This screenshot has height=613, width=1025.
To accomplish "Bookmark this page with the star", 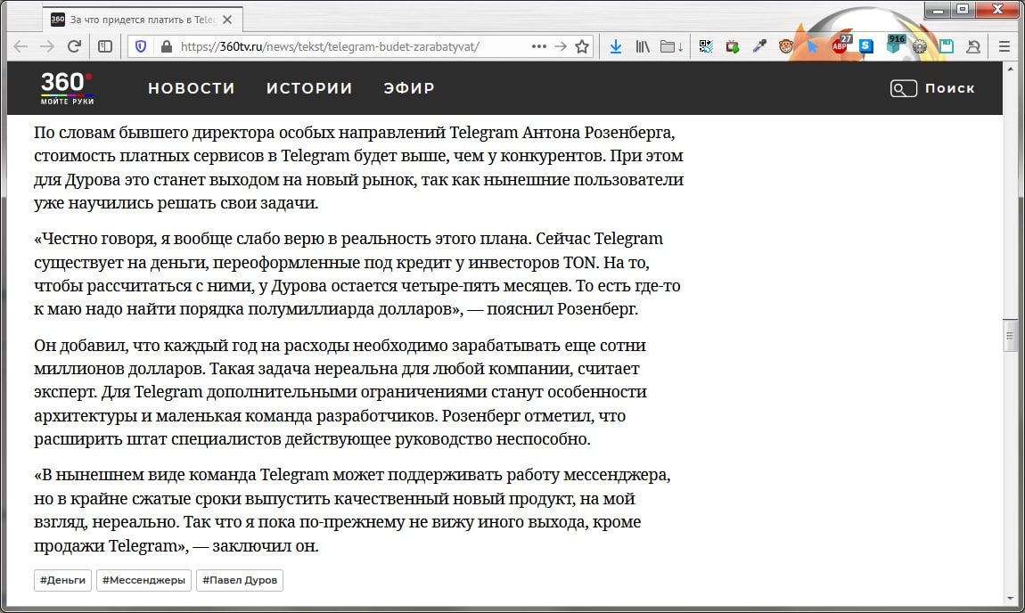I will point(582,46).
